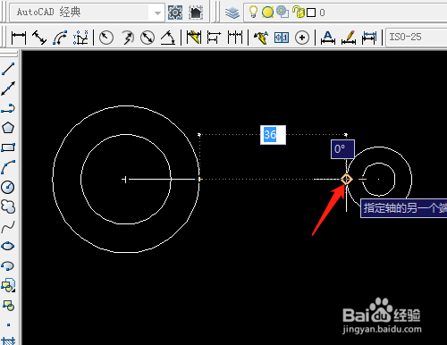Toggle layer freeze sun icon

(x=267, y=13)
